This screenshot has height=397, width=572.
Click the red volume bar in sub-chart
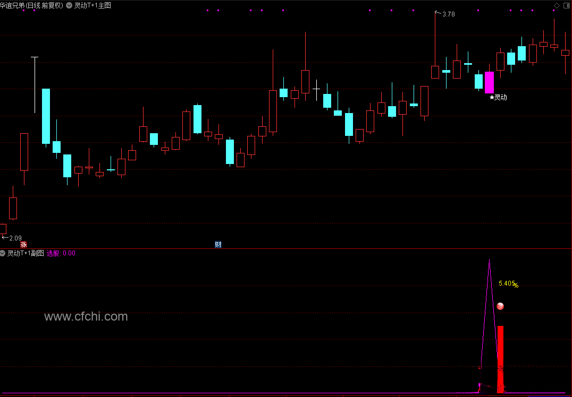click(501, 359)
